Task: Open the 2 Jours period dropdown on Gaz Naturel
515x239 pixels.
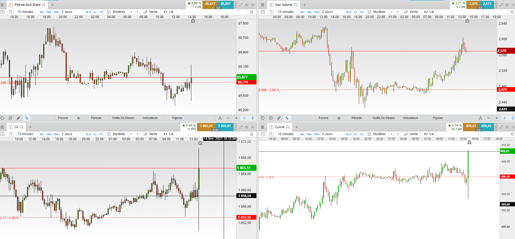Action: pos(327,12)
